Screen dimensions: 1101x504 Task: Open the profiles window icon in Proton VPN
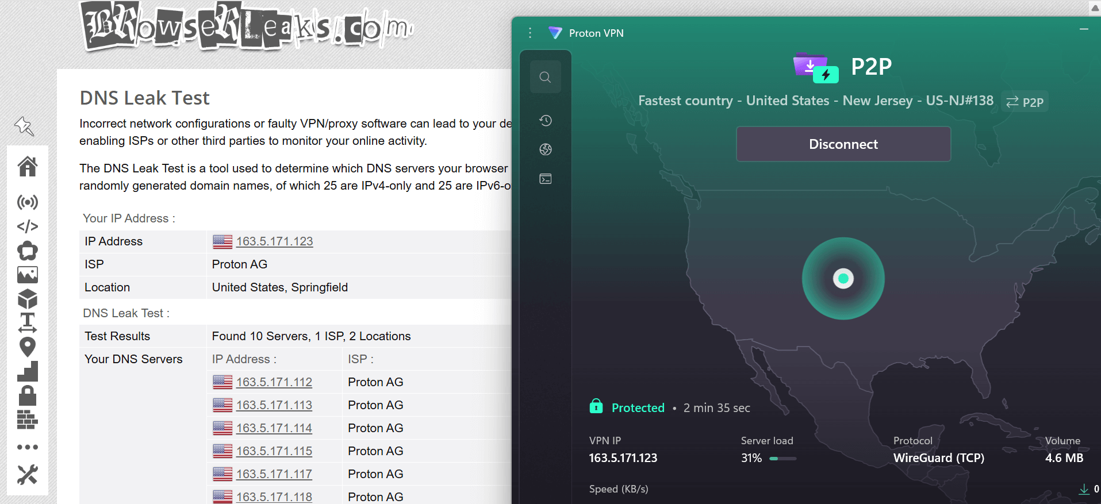[x=546, y=179]
